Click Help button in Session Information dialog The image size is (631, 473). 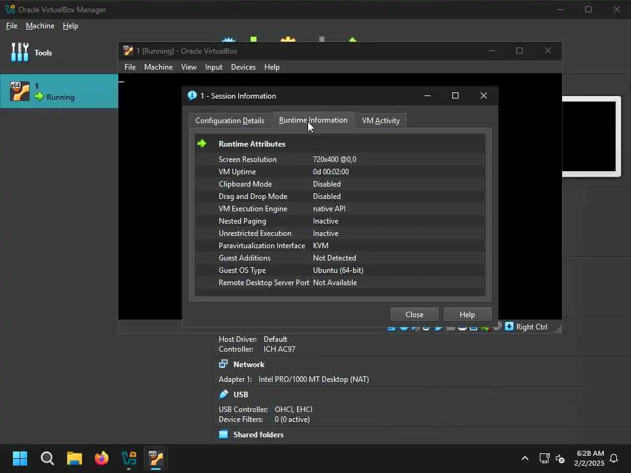(467, 314)
